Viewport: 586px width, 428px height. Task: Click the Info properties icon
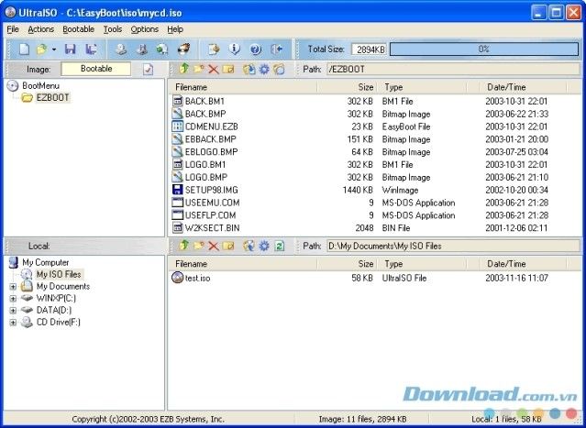click(x=235, y=49)
